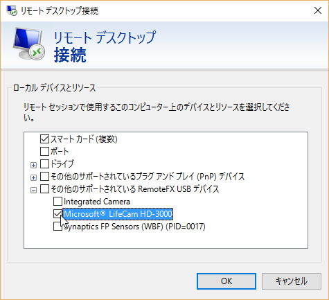Uncheck the スマート カード (複数) checkbox

[44, 139]
